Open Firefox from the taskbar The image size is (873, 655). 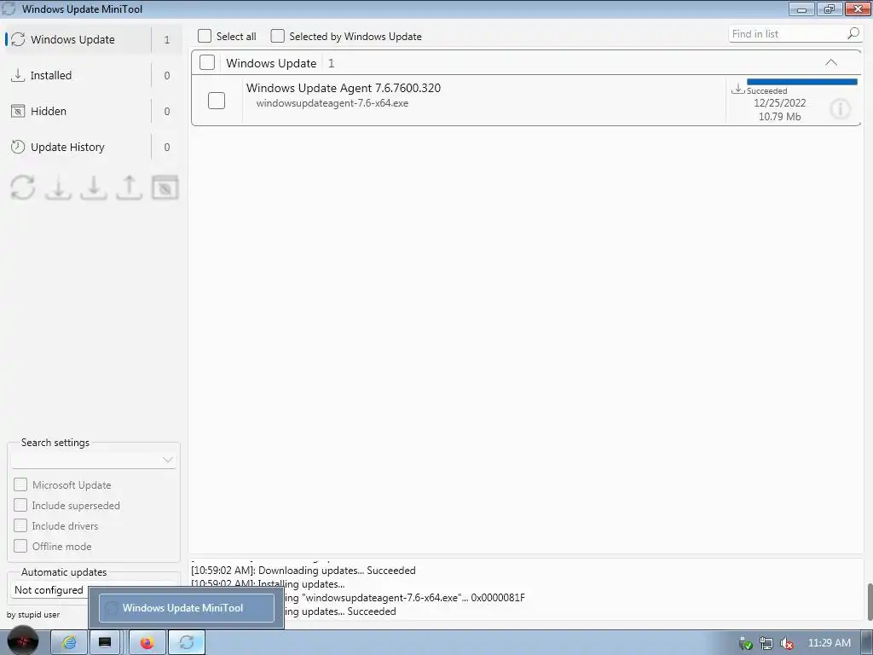(x=147, y=643)
